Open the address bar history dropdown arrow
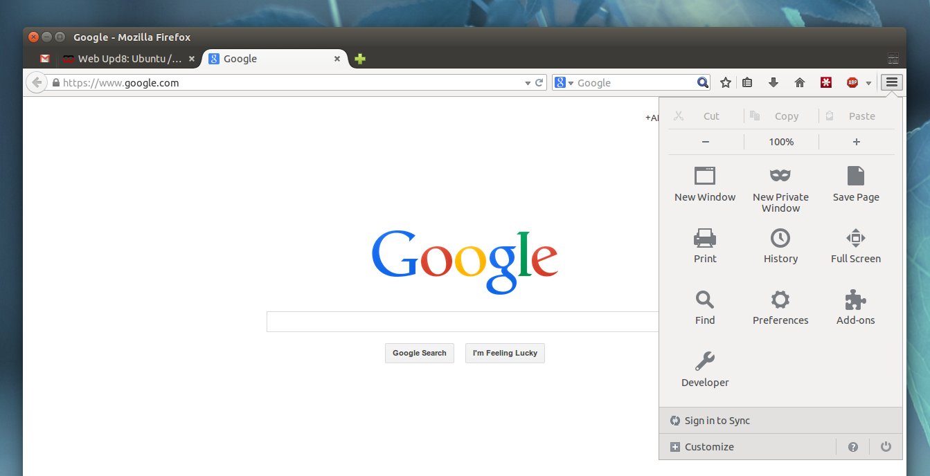 527,82
